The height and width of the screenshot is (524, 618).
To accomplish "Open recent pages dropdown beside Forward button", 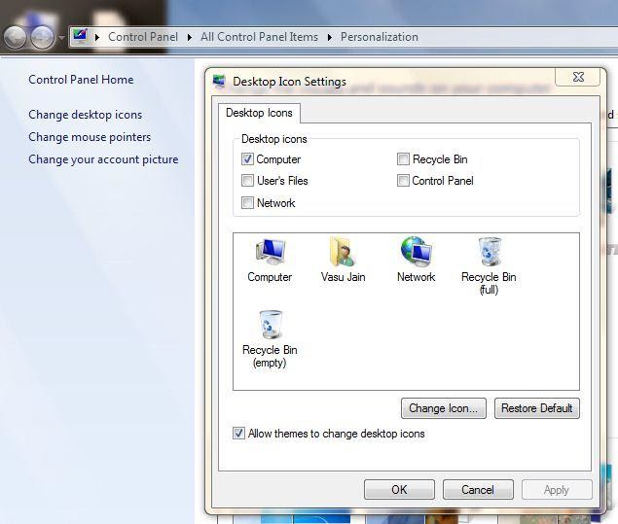I will 61,37.
